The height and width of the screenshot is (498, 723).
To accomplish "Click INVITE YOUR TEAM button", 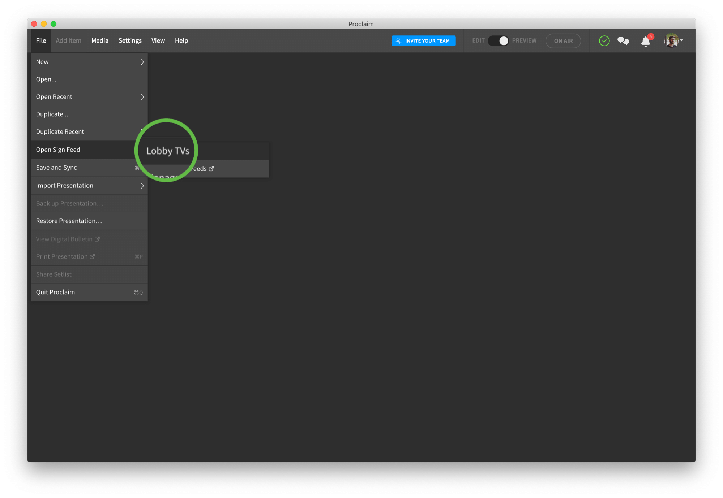I will coord(427,41).
